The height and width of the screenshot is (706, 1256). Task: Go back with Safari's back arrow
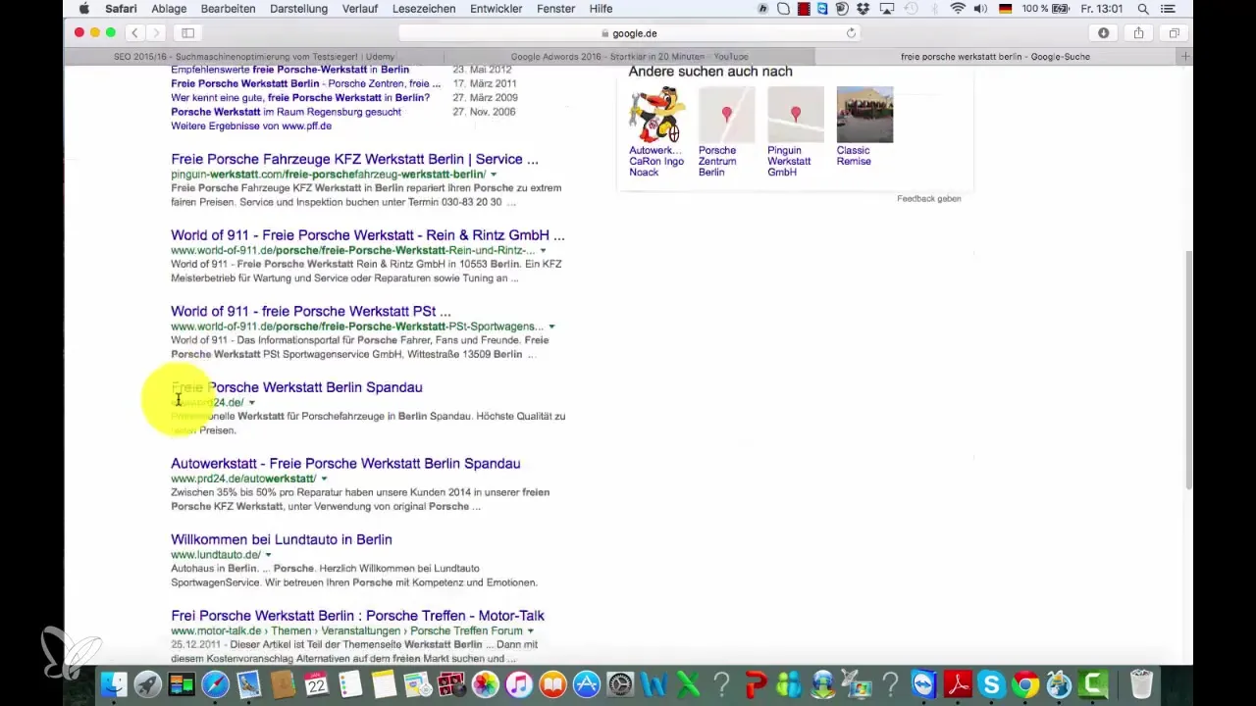(x=134, y=32)
